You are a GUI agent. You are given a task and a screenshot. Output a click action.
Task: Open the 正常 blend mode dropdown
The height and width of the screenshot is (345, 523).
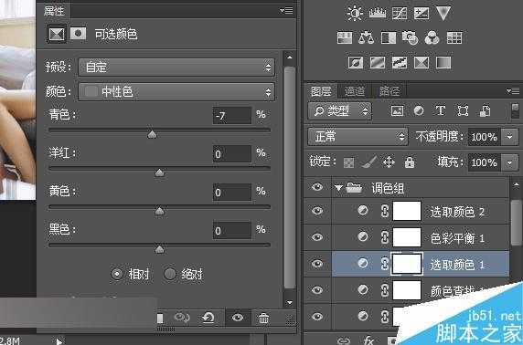(x=358, y=137)
